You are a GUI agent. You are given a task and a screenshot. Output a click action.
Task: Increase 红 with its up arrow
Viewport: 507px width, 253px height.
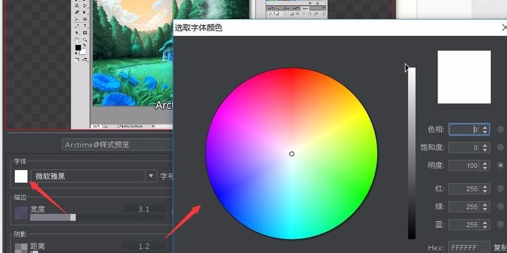[485, 186]
